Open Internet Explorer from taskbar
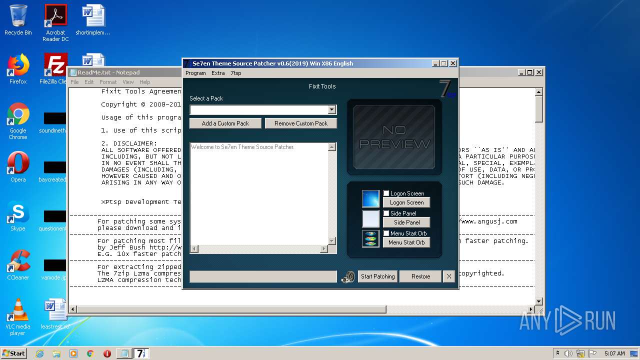This screenshot has height=360, width=640. coord(39,353)
